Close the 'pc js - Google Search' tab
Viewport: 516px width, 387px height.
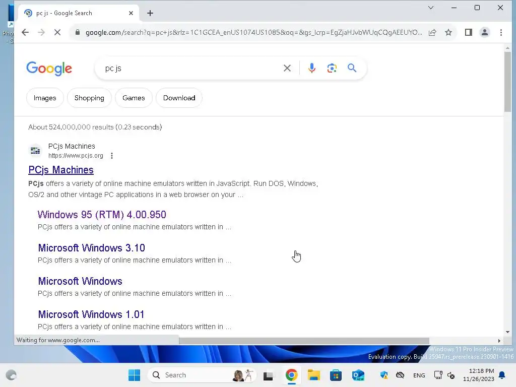[131, 13]
